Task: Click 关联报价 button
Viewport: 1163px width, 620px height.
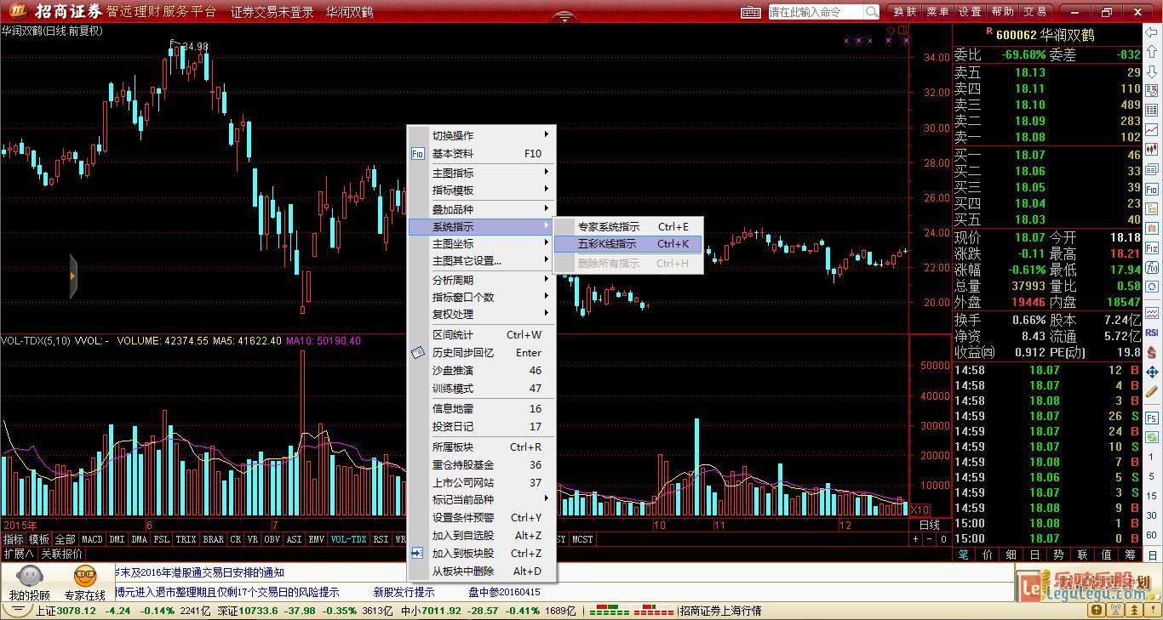Action: pyautogui.click(x=62, y=554)
